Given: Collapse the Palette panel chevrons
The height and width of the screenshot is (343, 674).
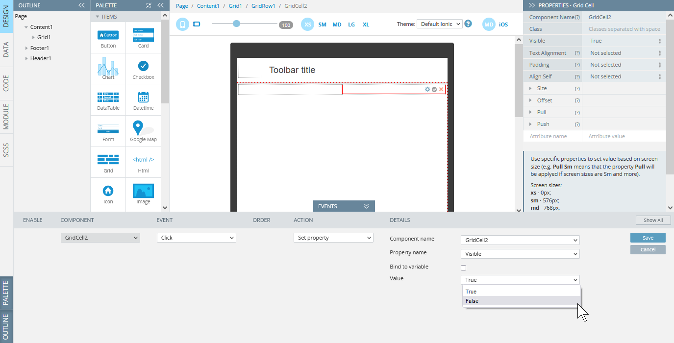Looking at the screenshot, I should point(160,5).
